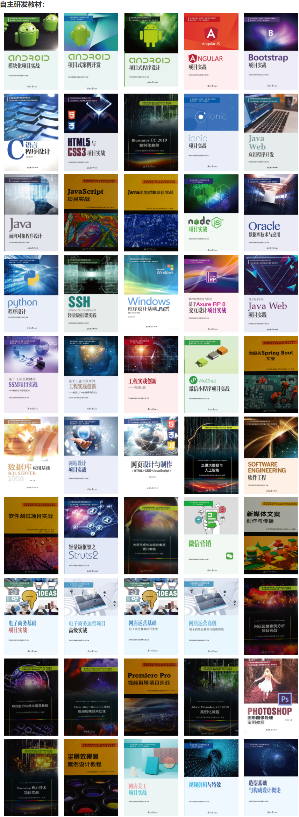Select the C语言程序设计 textbook cover
The image size is (299, 817).
(x=31, y=132)
